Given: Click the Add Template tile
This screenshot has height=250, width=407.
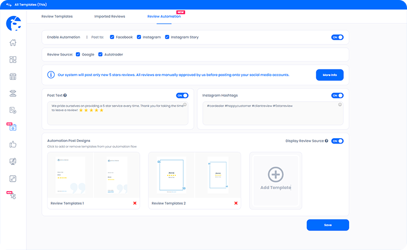Looking at the screenshot, I should (x=276, y=179).
